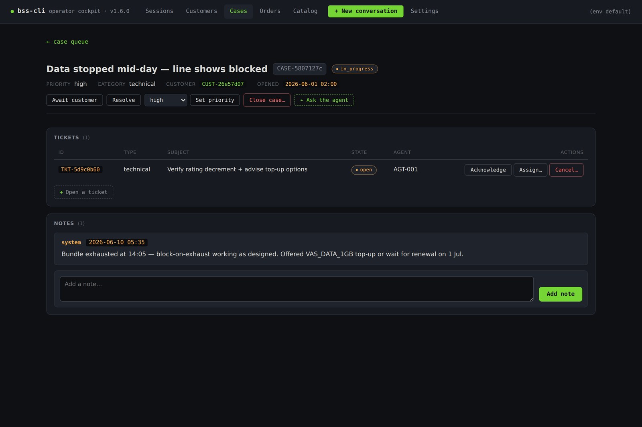The width and height of the screenshot is (642, 427).
Task: Click the Set priority button
Action: 215,100
